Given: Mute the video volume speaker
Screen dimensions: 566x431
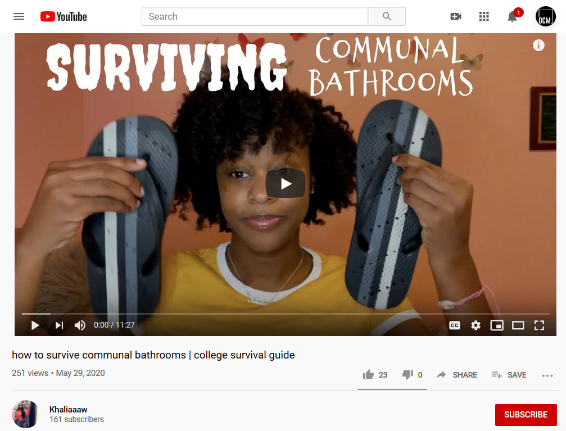Looking at the screenshot, I should (x=80, y=325).
